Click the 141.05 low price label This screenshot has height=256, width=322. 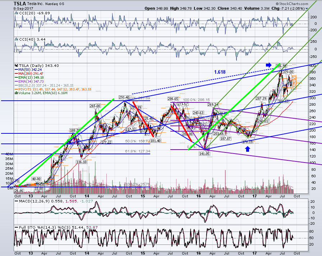204,154
